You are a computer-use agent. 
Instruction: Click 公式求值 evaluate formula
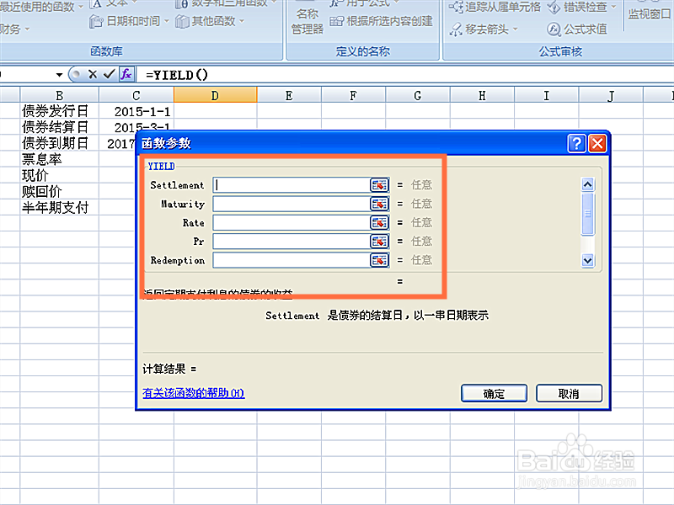coord(577,29)
